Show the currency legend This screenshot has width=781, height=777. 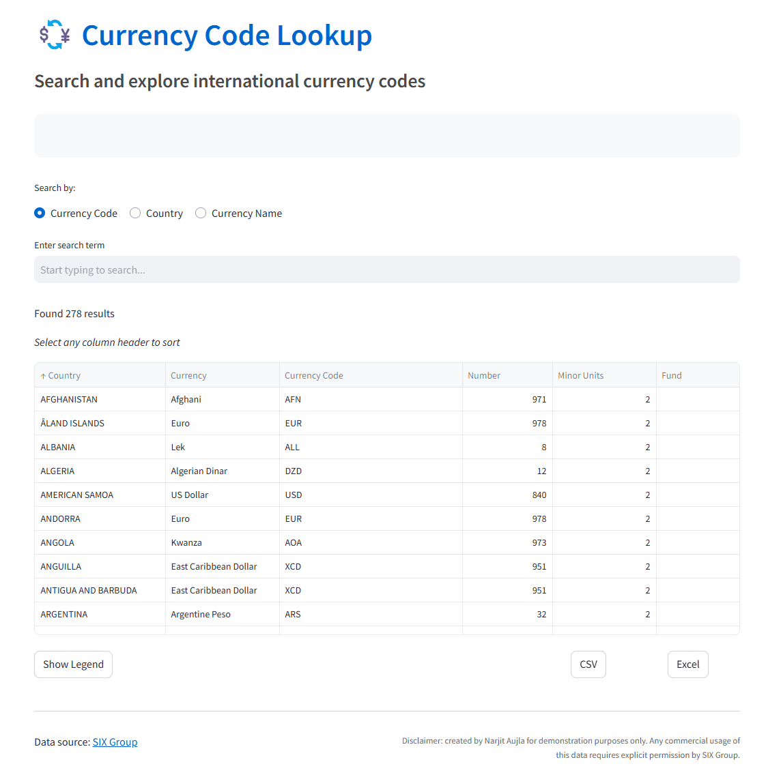pos(73,664)
